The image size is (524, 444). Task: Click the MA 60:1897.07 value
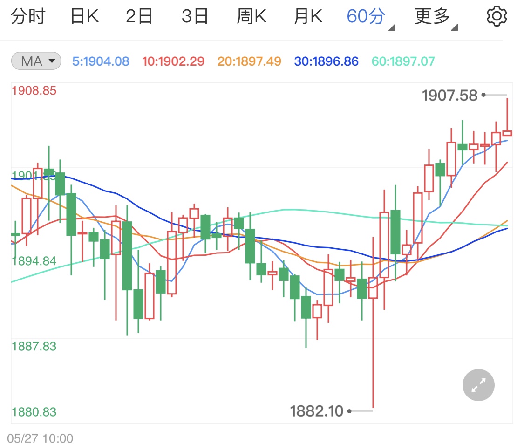[x=403, y=61]
